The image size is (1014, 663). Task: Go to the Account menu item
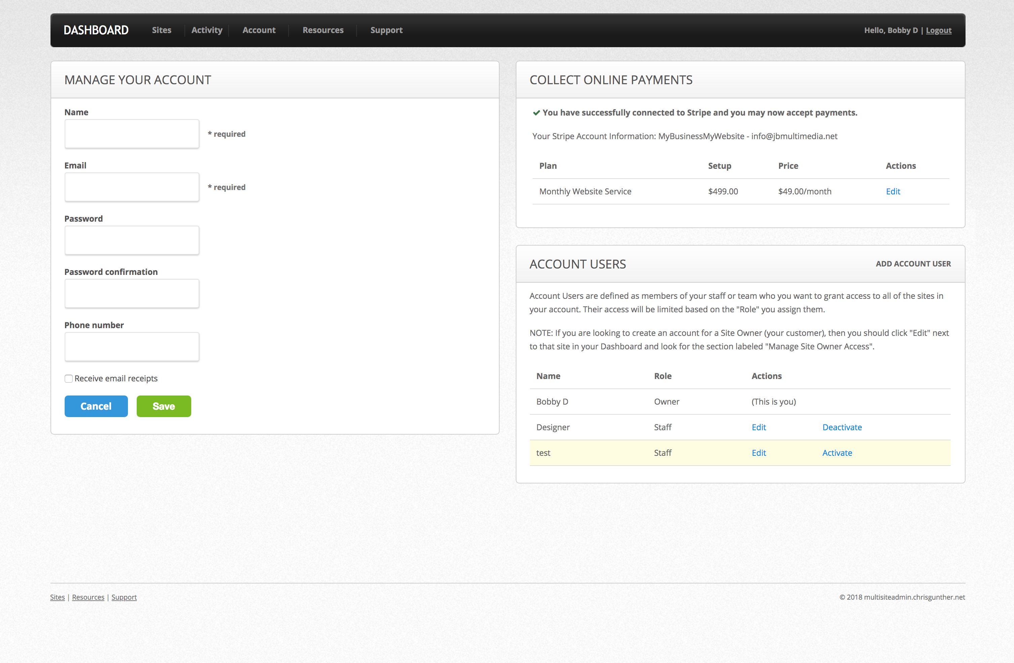259,30
